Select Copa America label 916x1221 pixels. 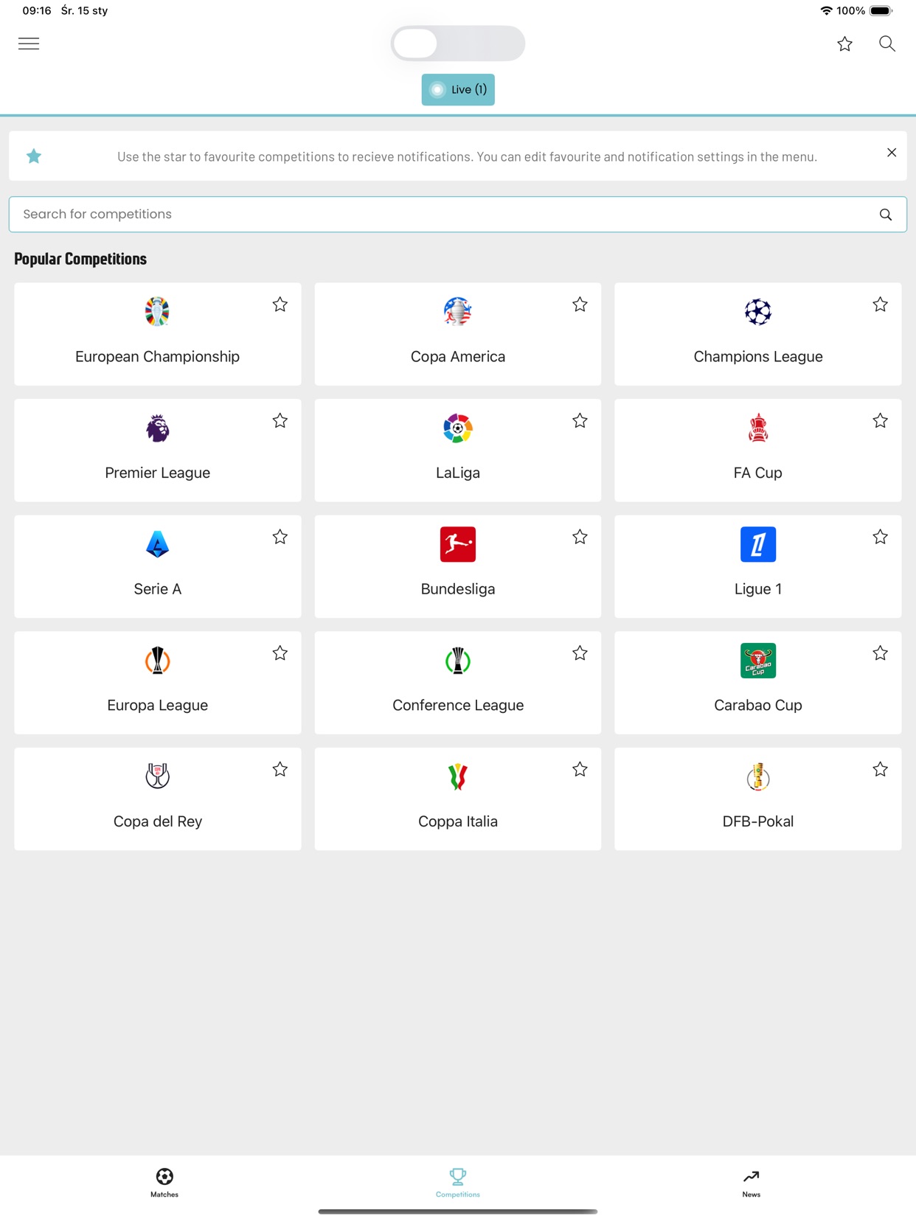pyautogui.click(x=458, y=357)
